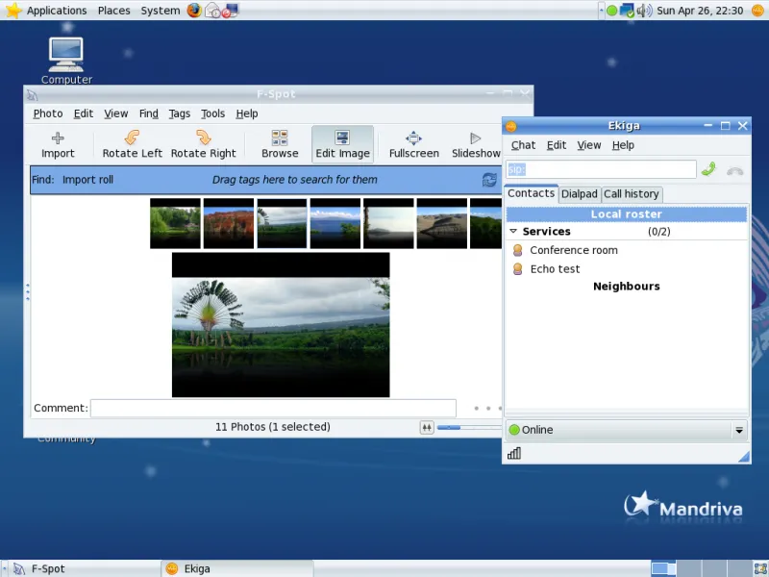Rotate the photo right

(203, 144)
